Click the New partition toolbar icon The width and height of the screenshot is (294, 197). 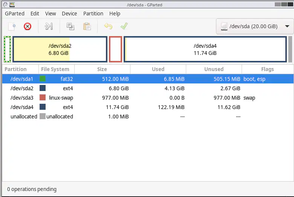(x=12, y=26)
